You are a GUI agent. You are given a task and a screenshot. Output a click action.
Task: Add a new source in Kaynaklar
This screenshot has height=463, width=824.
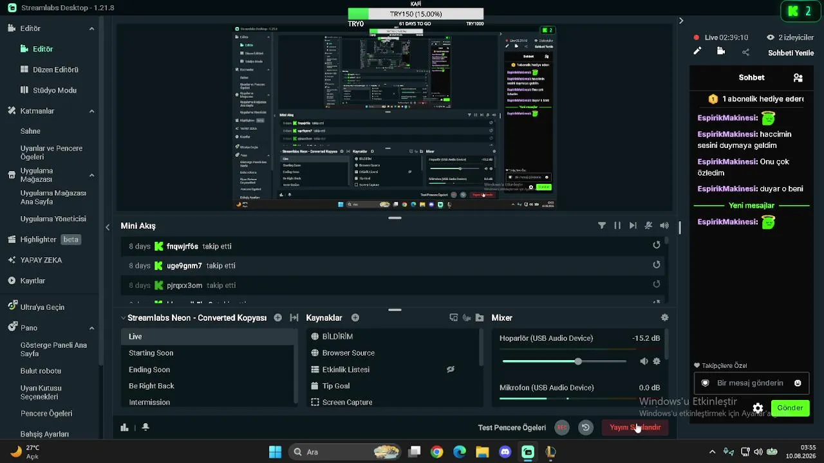pos(355,318)
